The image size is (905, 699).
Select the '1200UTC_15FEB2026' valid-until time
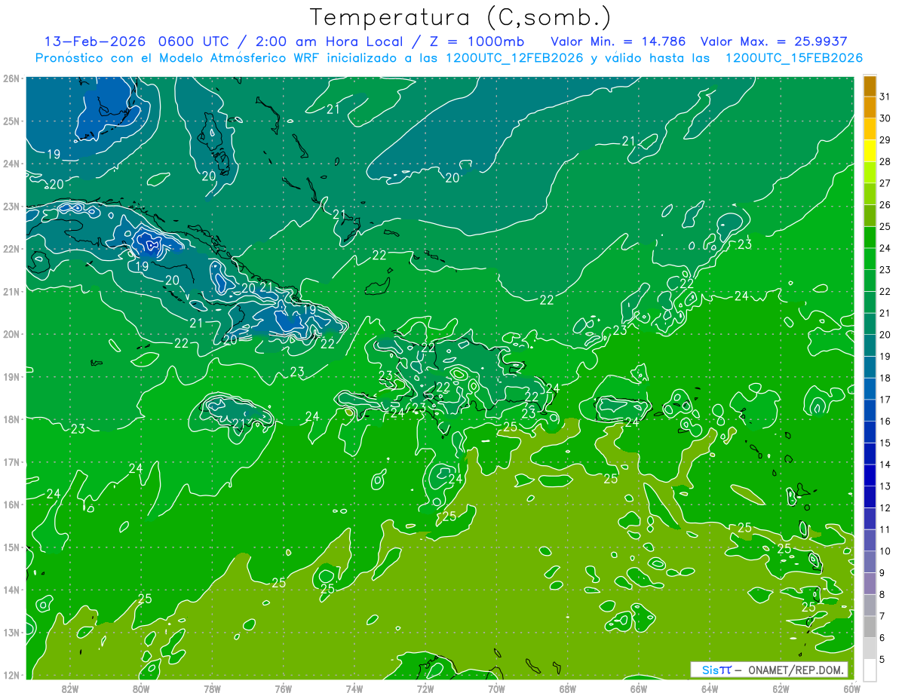[x=794, y=57]
